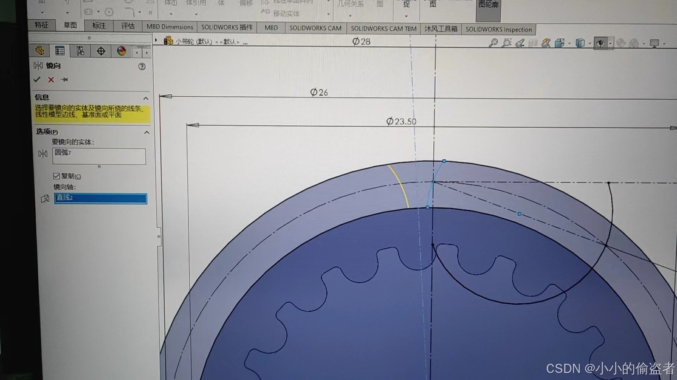Select the 直线2 mirror axis field
This screenshot has height=380, width=677.
pos(100,198)
